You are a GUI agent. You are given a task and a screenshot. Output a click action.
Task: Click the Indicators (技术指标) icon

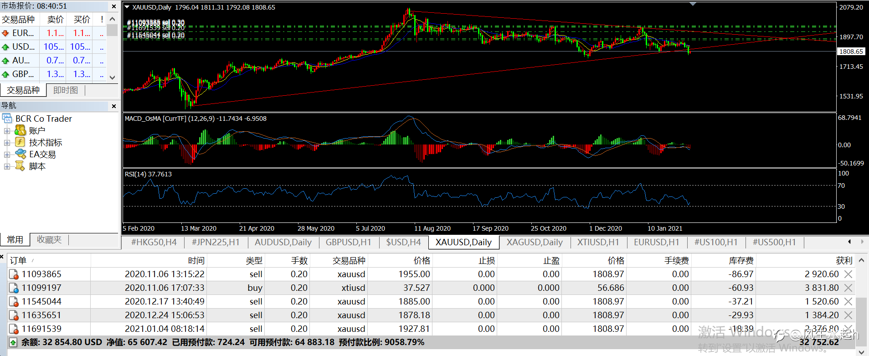pyautogui.click(x=20, y=143)
